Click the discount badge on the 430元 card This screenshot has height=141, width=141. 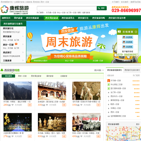(x=99, y=136)
